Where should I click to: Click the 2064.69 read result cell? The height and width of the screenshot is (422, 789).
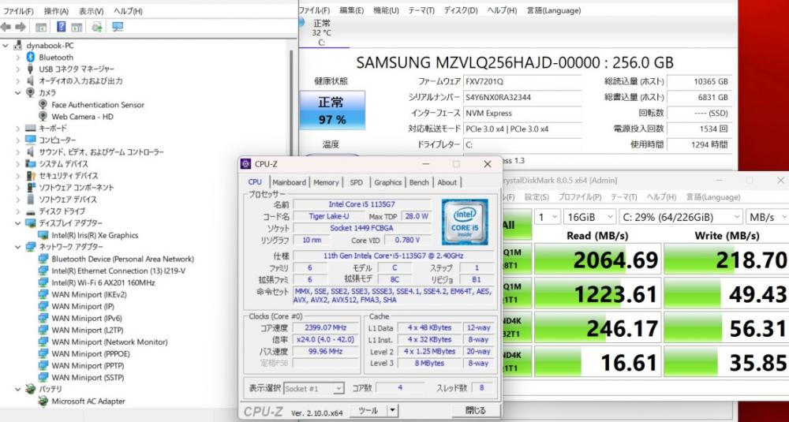pos(597,260)
